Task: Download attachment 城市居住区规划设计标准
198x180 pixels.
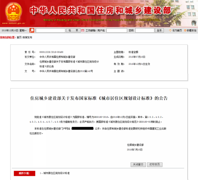Action: pyautogui.click(x=57, y=173)
